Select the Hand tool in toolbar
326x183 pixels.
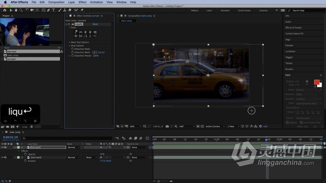click(16, 10)
